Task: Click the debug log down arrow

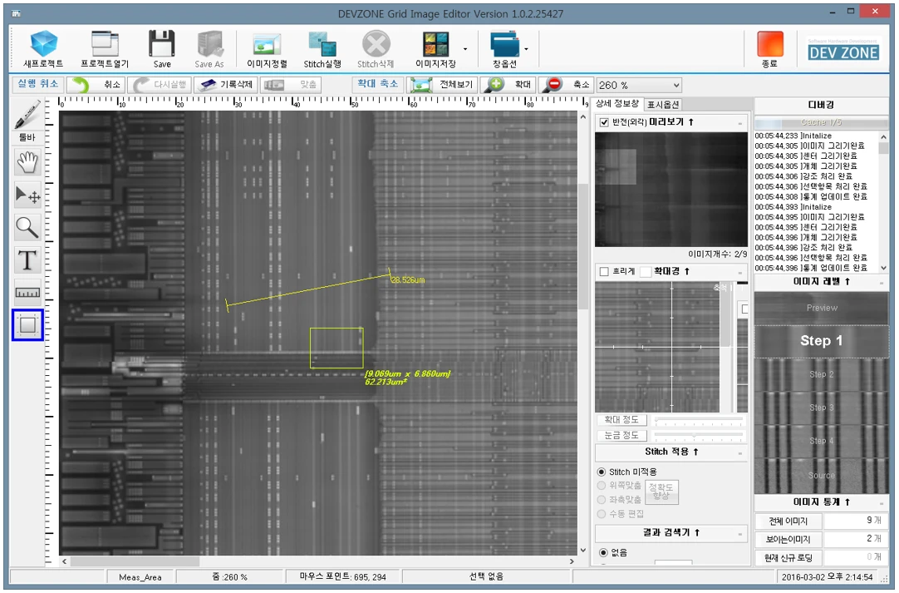Action: click(x=883, y=268)
